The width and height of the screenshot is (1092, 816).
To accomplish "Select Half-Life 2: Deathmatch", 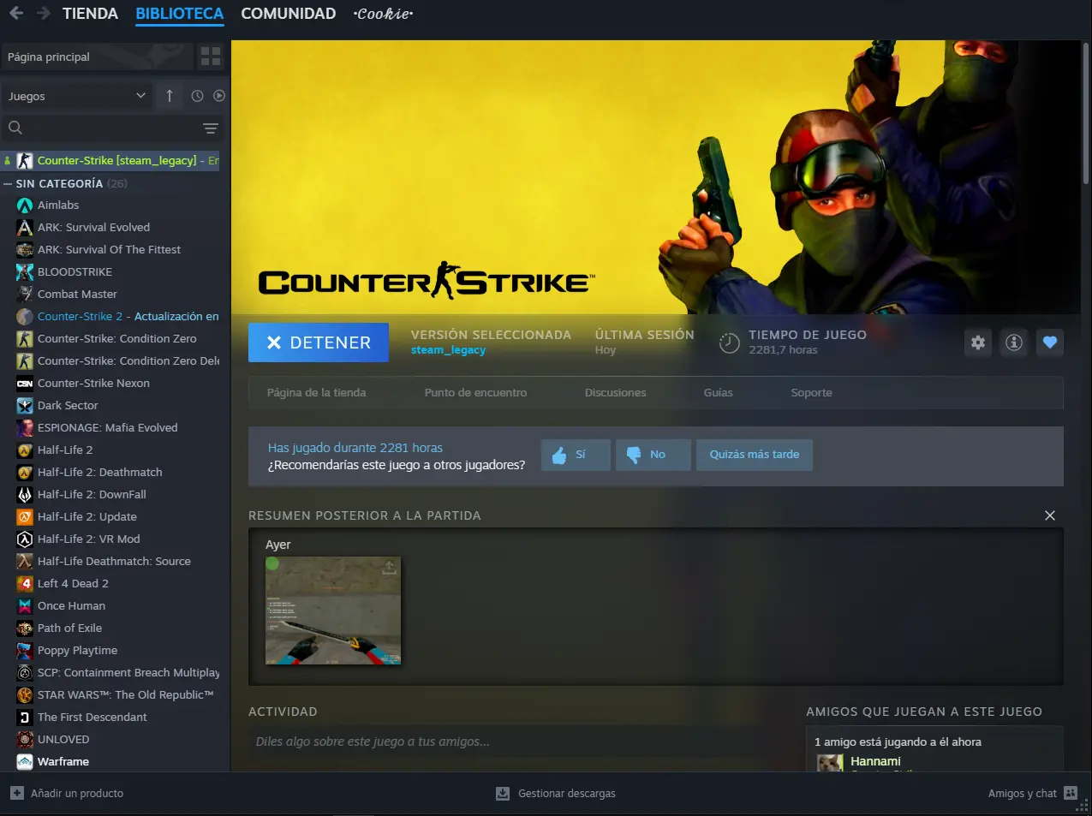I will tap(99, 472).
